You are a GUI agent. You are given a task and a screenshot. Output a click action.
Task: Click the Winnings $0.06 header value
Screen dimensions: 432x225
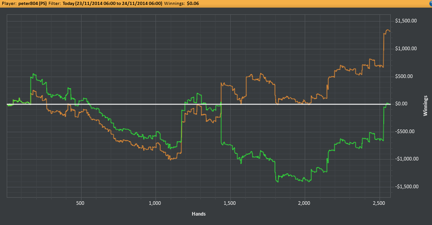pyautogui.click(x=193, y=4)
